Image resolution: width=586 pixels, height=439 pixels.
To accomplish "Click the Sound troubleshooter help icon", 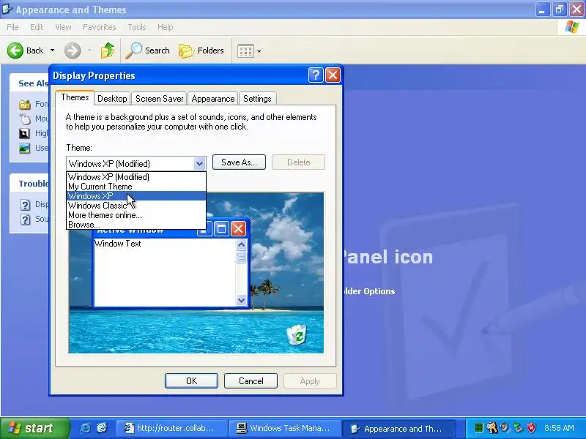I will [25, 219].
